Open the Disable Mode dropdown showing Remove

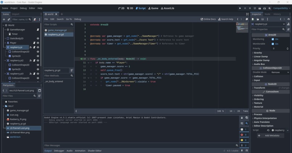coord(280,72)
